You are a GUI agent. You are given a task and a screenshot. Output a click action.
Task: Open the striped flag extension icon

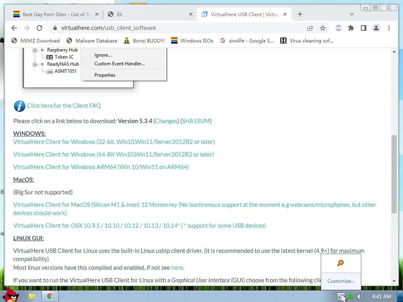pyautogui.click(x=338, y=28)
